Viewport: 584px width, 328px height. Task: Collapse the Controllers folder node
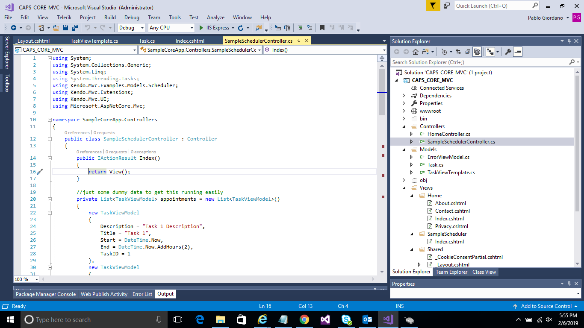(404, 126)
